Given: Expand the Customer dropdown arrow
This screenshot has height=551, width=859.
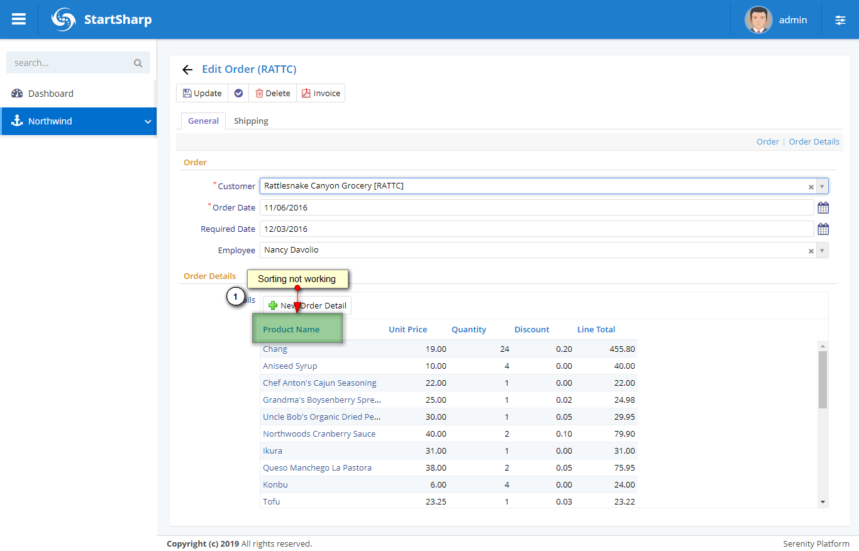Looking at the screenshot, I should [x=822, y=187].
